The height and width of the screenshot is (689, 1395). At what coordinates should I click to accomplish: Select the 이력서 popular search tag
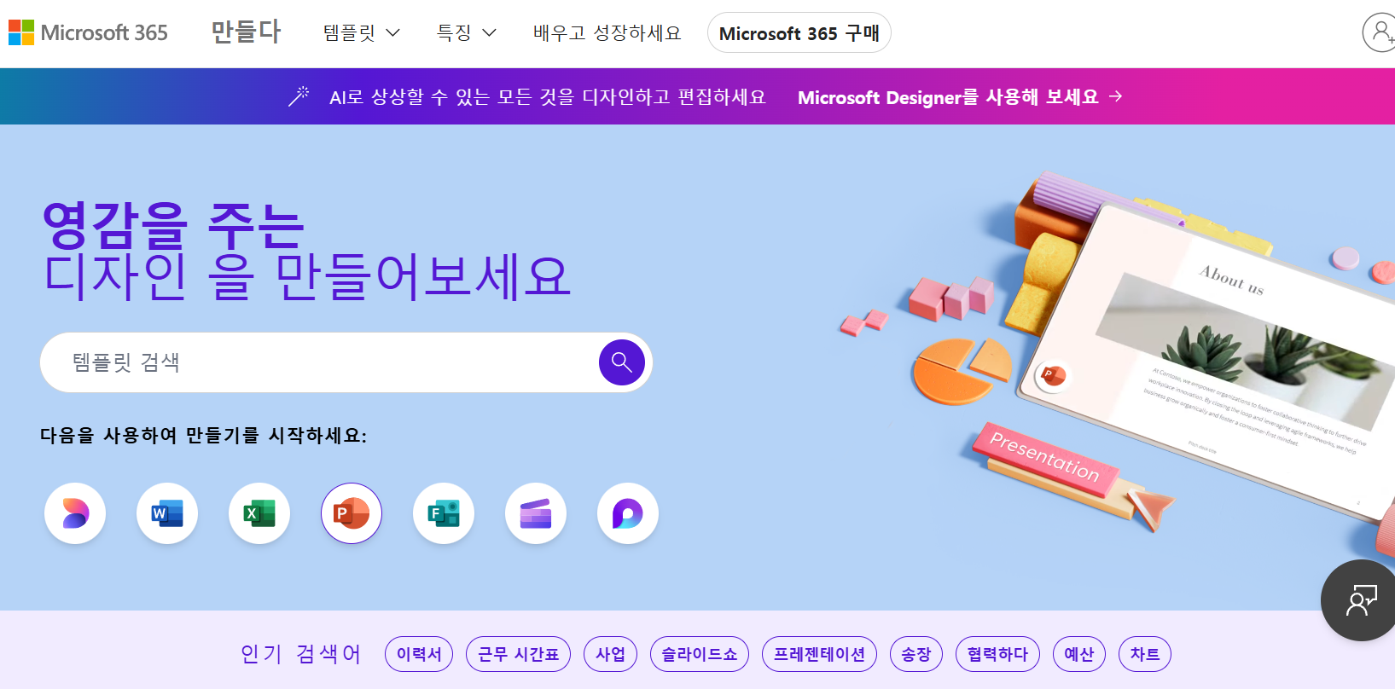(419, 654)
